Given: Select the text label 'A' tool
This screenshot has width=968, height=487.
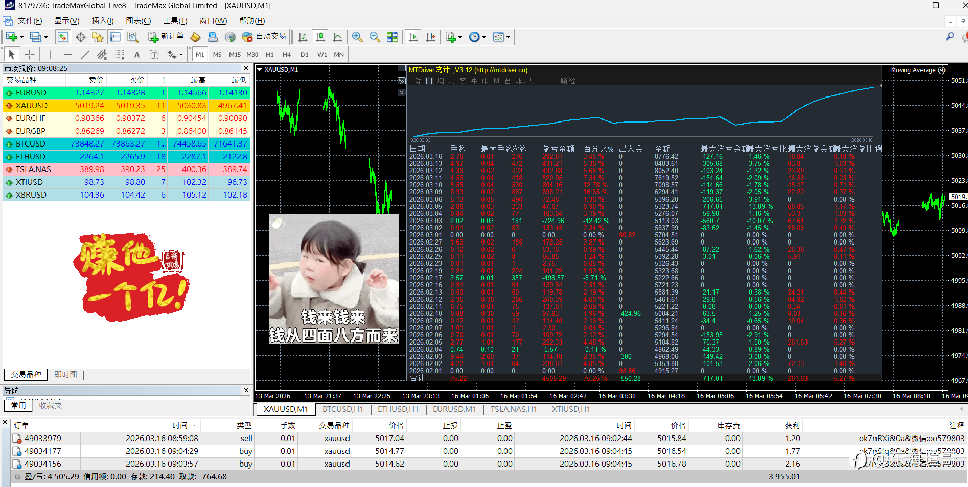Looking at the screenshot, I should tap(136, 55).
